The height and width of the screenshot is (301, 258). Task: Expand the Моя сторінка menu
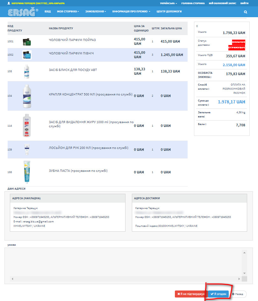(x=68, y=11)
